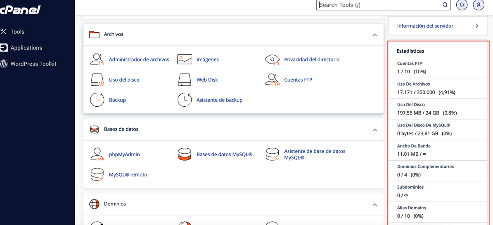
Task: Open WordPress Toolkit in the sidebar
Action: coord(33,64)
